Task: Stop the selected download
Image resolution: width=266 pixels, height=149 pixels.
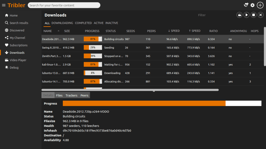Action: tap(254, 15)
